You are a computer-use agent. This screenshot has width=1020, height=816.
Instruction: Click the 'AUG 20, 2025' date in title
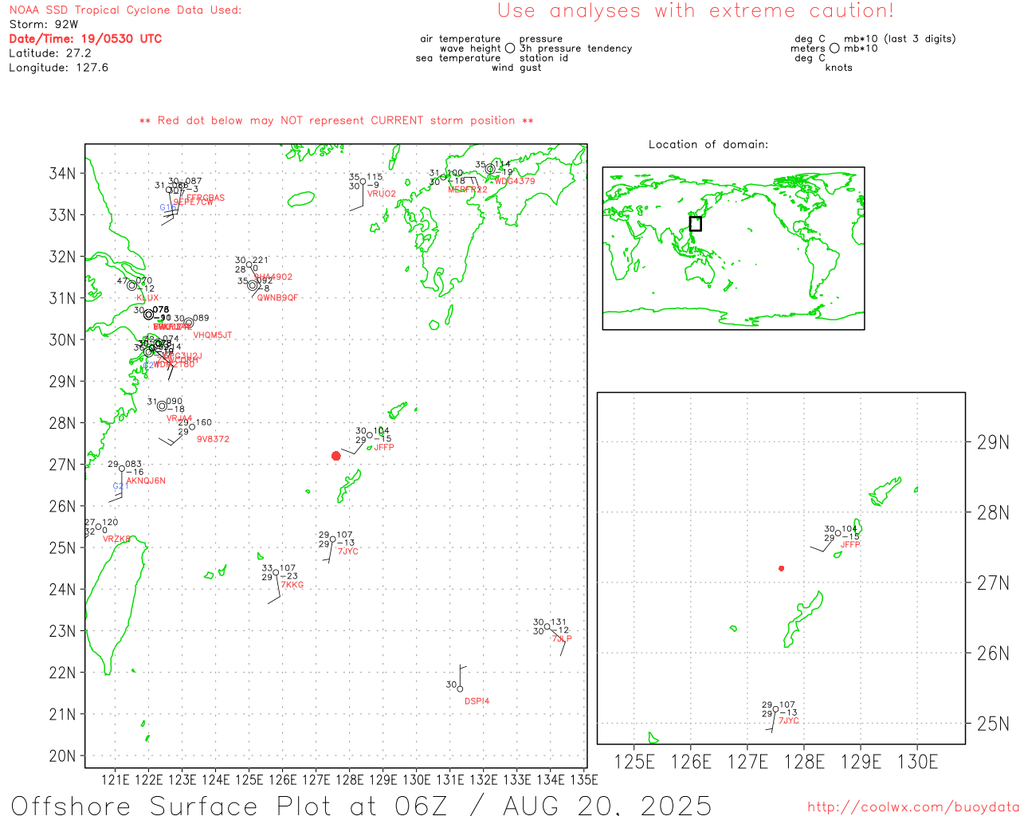coord(607,805)
